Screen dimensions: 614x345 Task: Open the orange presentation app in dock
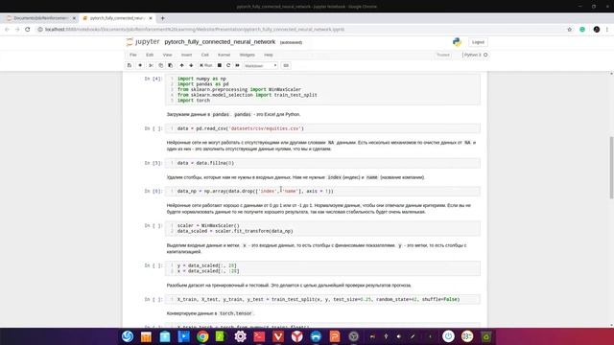tap(335, 336)
